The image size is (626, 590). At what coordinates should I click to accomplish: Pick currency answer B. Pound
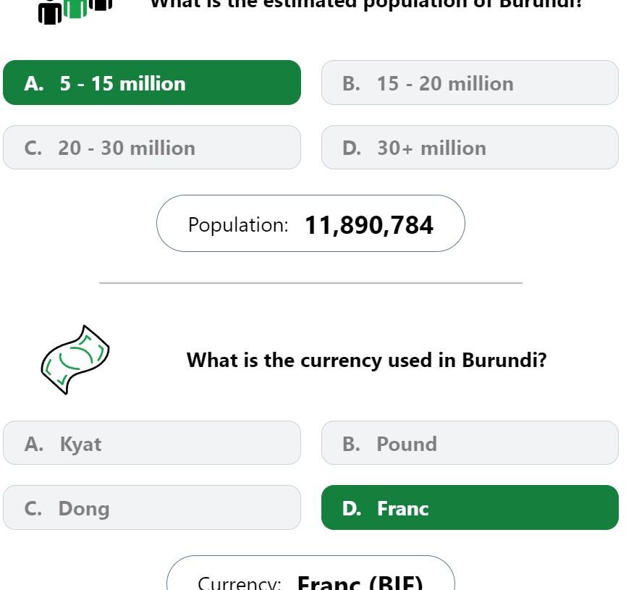click(470, 442)
